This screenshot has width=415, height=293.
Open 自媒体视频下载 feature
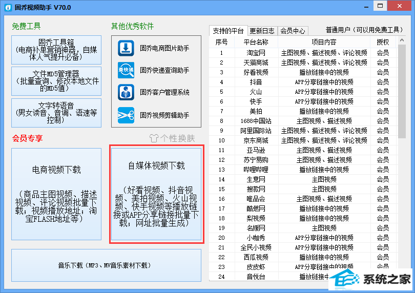[x=156, y=194]
